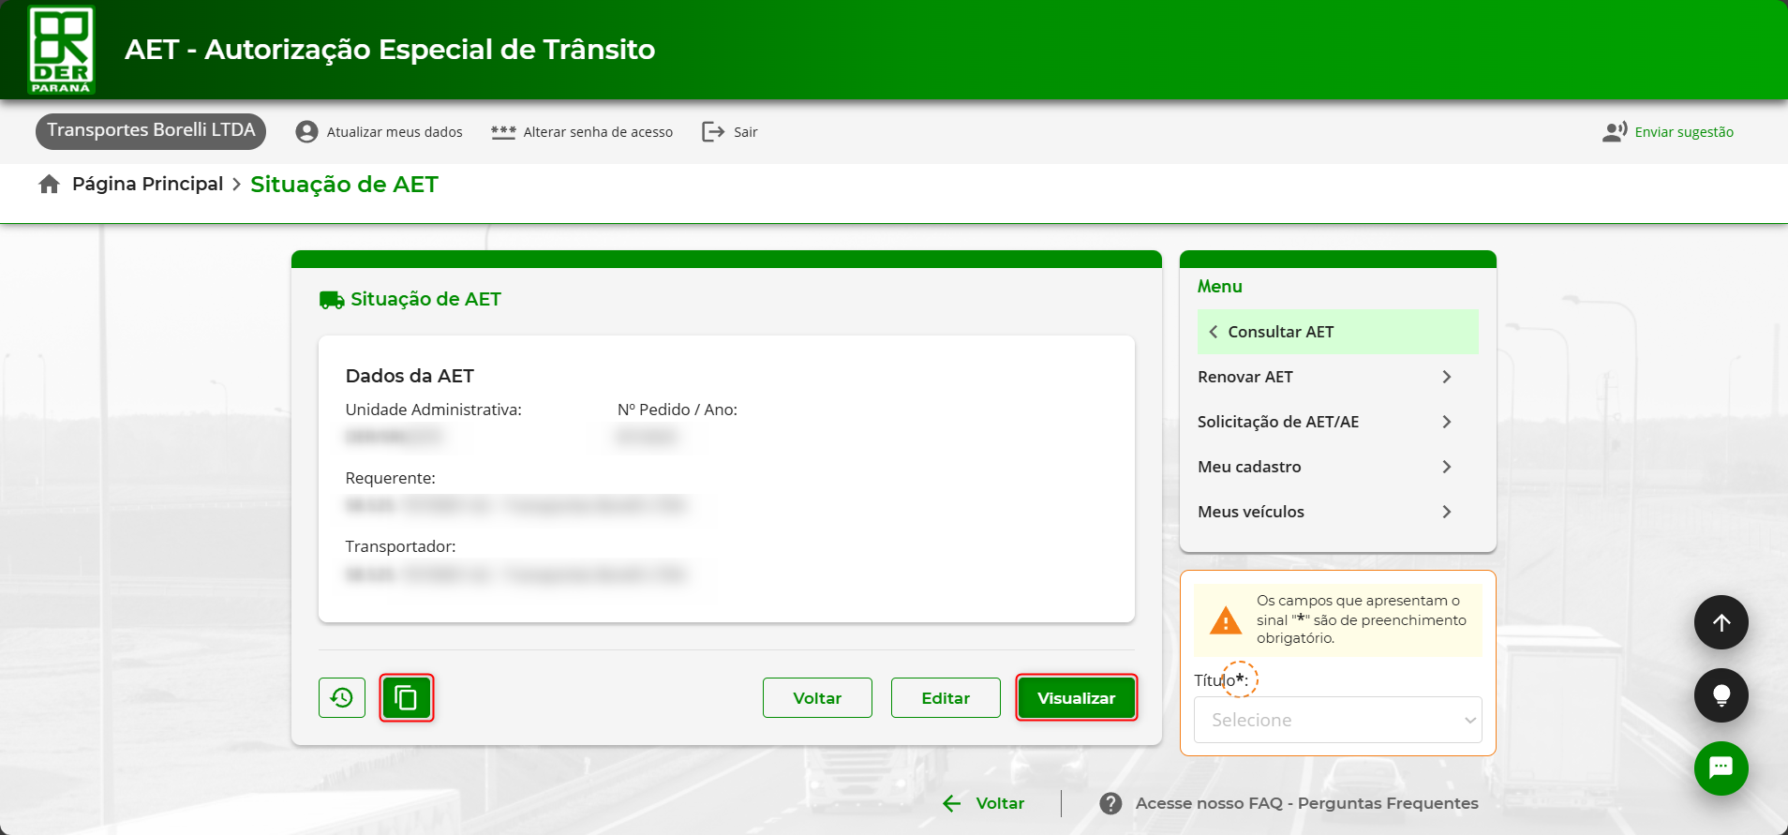Click the green copy/duplicate icon button
The image size is (1788, 835).
pos(406,698)
